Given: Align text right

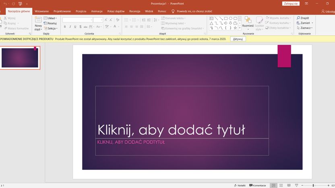Looking at the screenshot, I should point(136,27).
